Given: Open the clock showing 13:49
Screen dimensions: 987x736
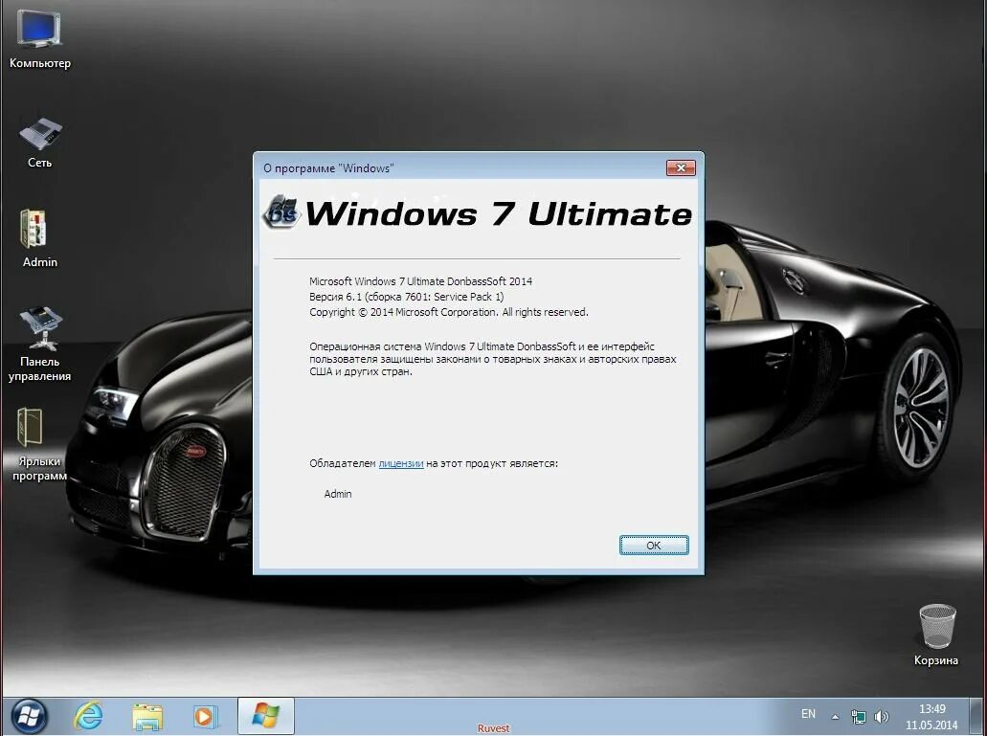Looking at the screenshot, I should coord(931,717).
